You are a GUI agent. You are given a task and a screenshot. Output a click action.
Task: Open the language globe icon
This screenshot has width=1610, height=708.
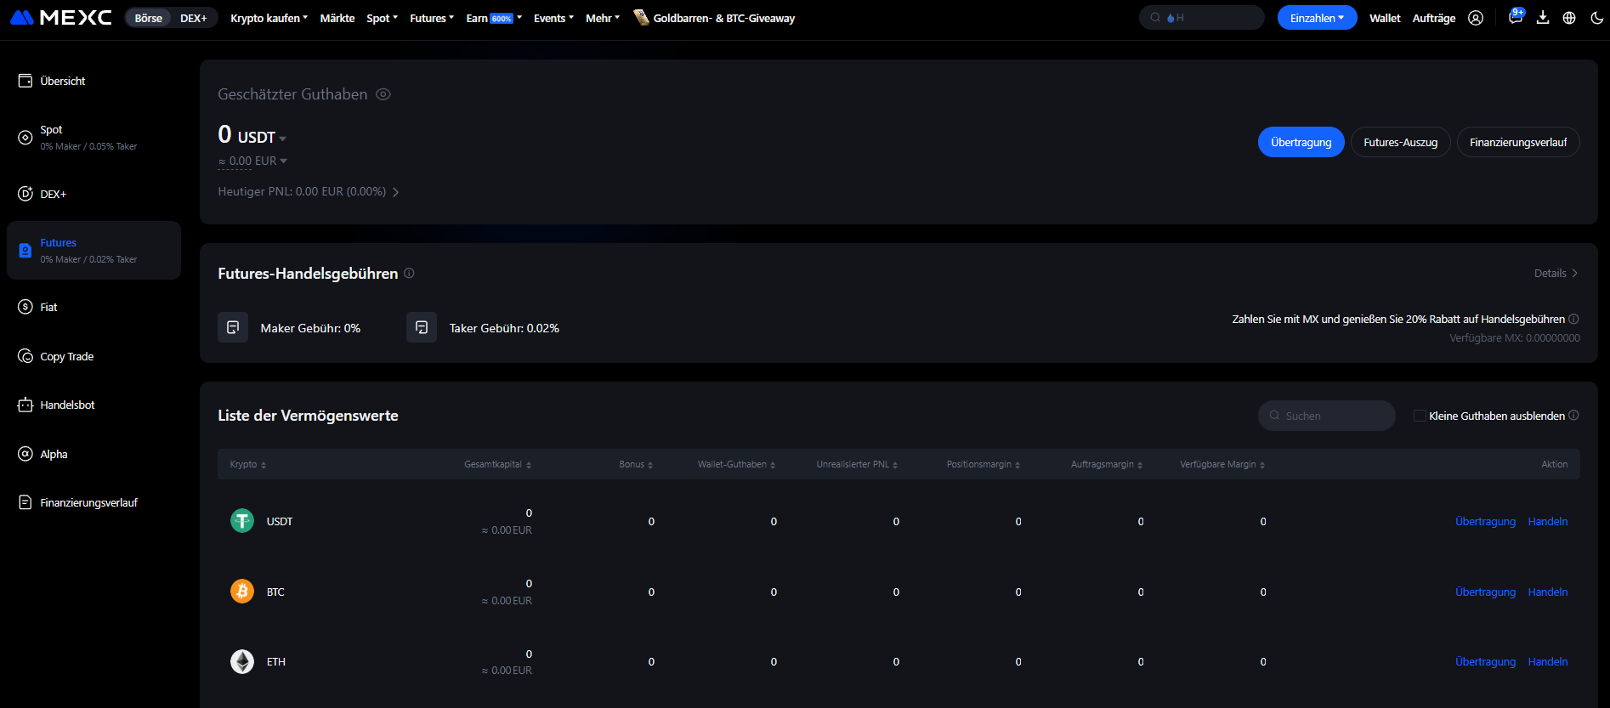coord(1569,18)
